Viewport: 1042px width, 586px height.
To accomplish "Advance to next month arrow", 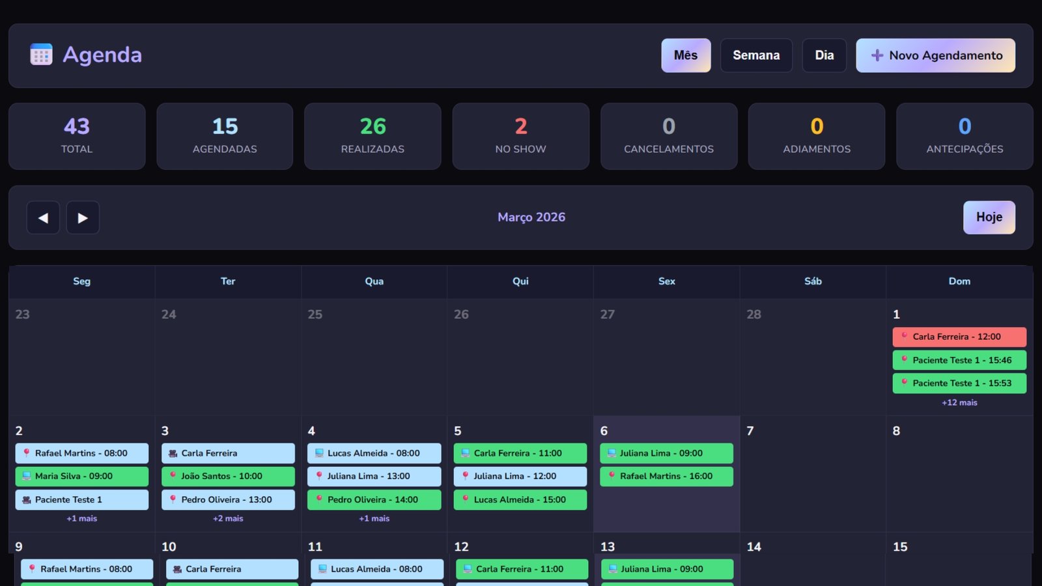I will 83,217.
